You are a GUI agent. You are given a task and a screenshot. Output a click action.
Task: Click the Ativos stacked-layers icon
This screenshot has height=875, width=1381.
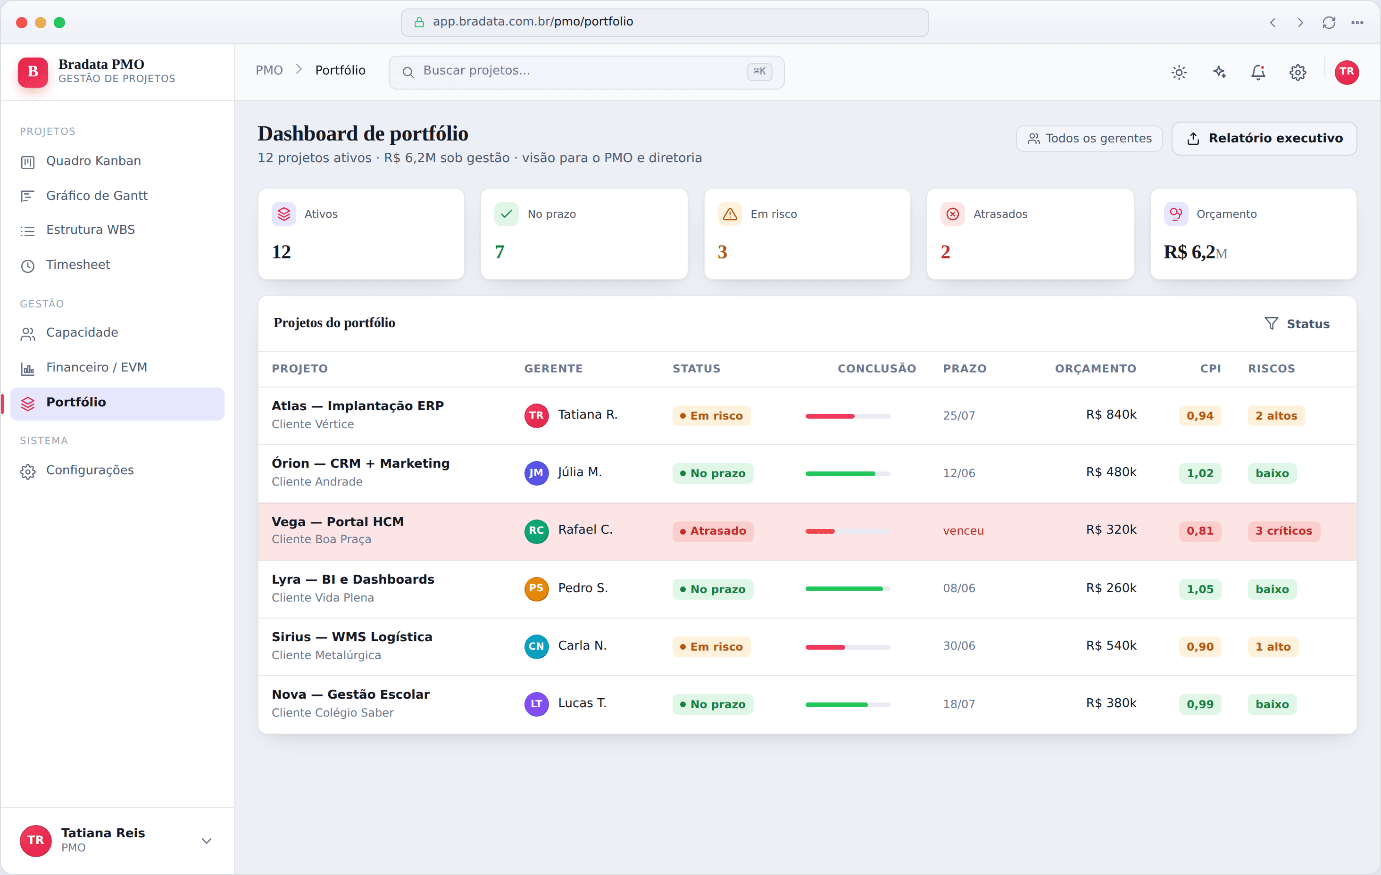[284, 214]
